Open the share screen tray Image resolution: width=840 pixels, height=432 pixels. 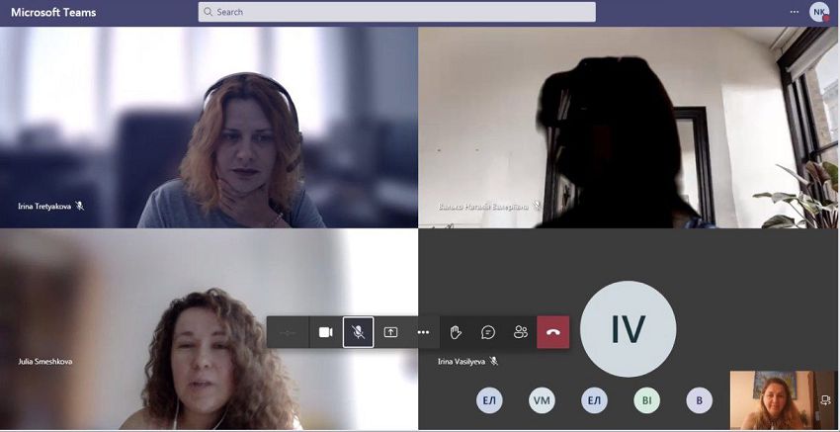click(x=390, y=332)
